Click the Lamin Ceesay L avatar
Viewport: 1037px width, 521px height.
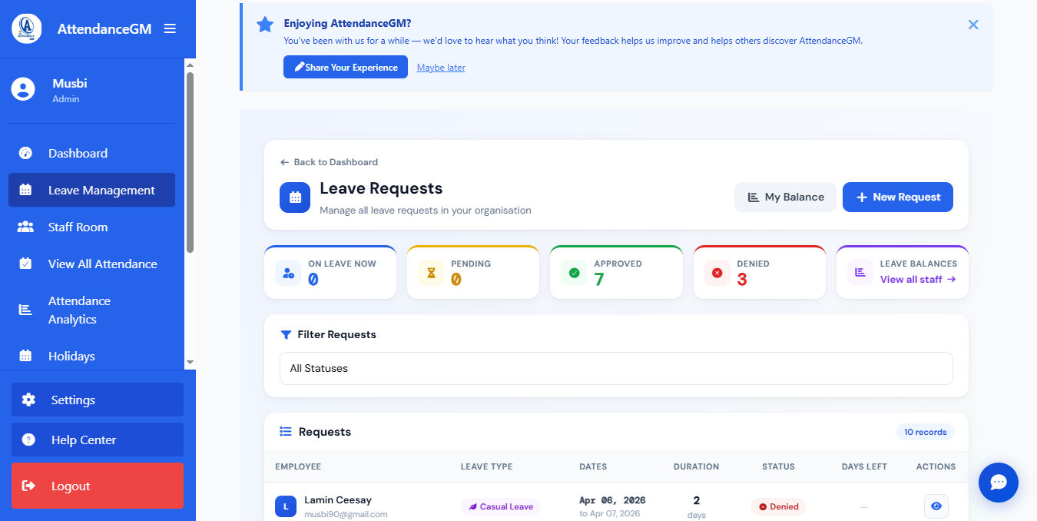click(286, 506)
